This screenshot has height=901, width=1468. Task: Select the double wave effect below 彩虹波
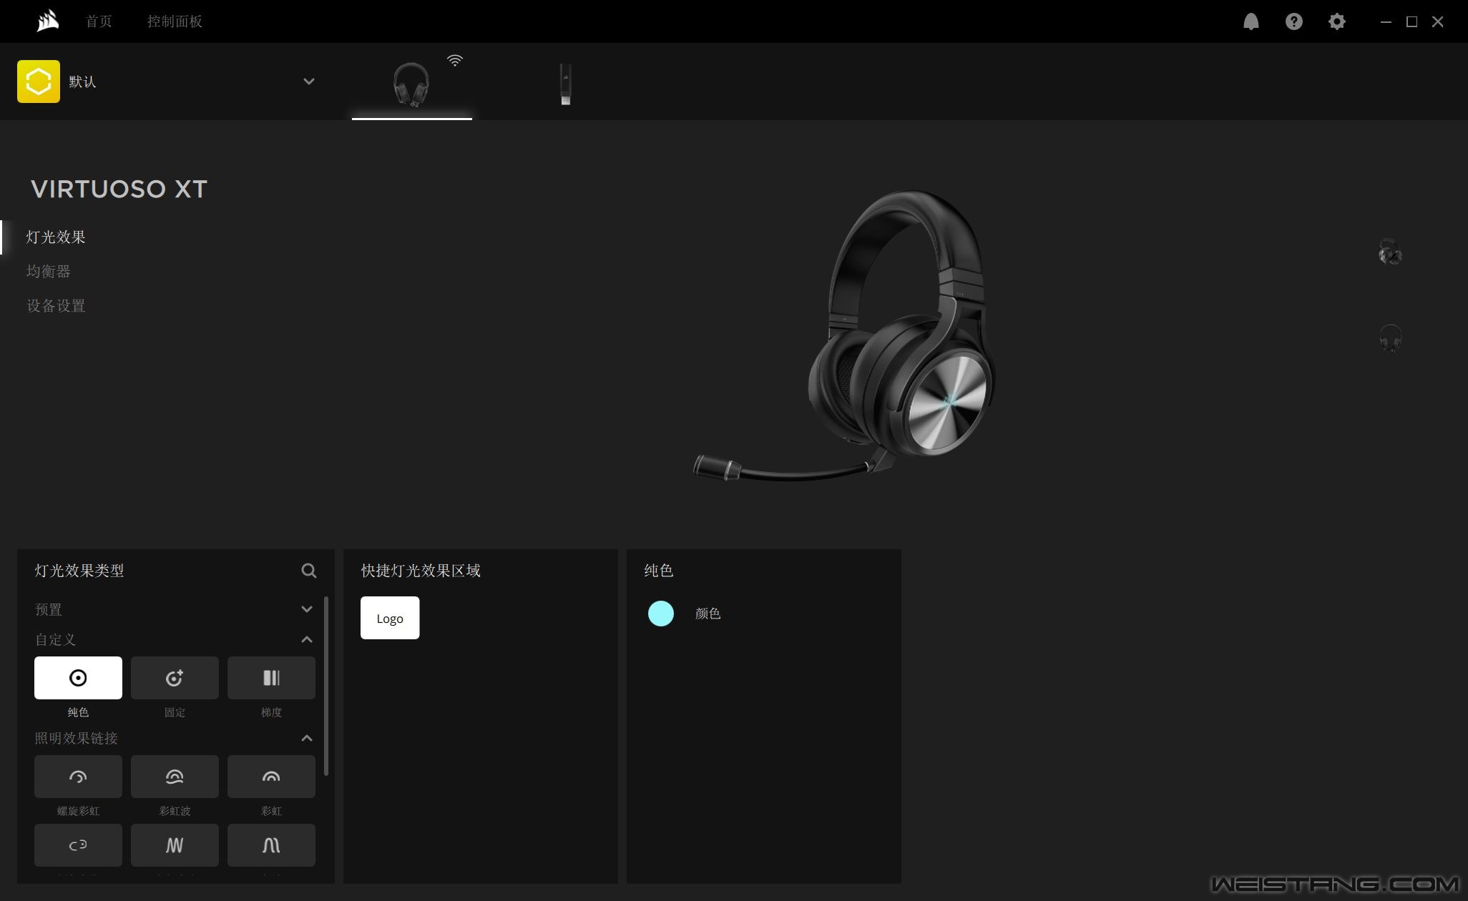click(x=175, y=845)
